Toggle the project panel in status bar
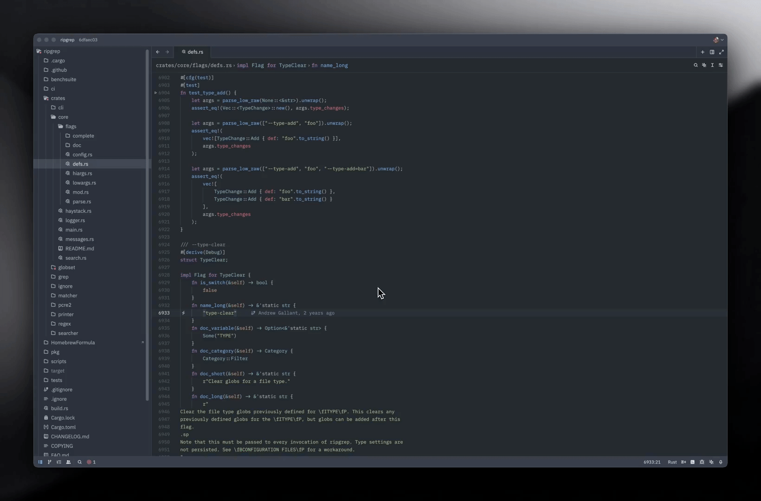761x501 pixels. (x=40, y=462)
